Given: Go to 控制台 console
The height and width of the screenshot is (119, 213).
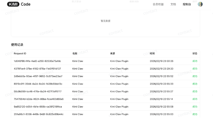Looking at the screenshot, I should click(187, 4).
